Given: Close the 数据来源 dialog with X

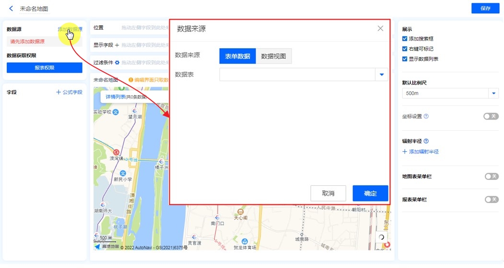Looking at the screenshot, I should coord(380,28).
